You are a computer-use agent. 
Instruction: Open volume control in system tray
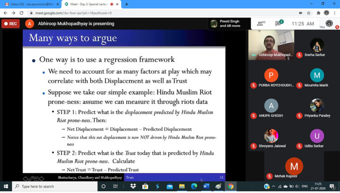click(297, 186)
